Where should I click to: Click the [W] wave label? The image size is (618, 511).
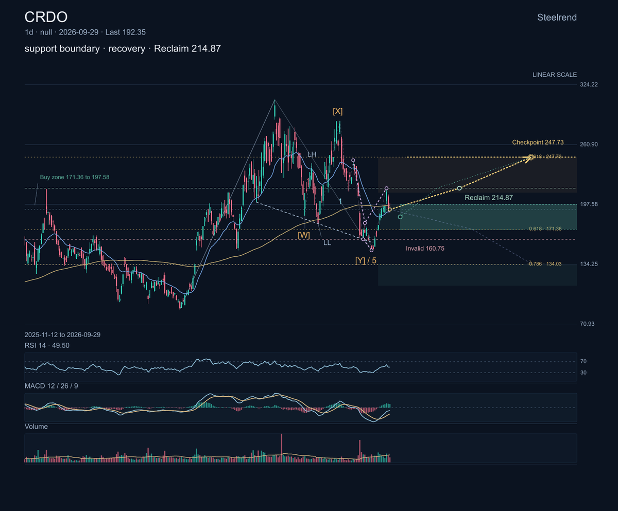pos(304,235)
